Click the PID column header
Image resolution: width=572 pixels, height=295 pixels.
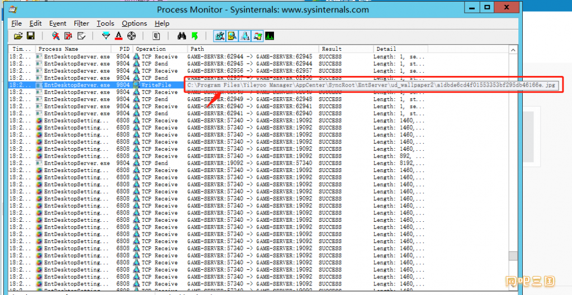point(122,49)
